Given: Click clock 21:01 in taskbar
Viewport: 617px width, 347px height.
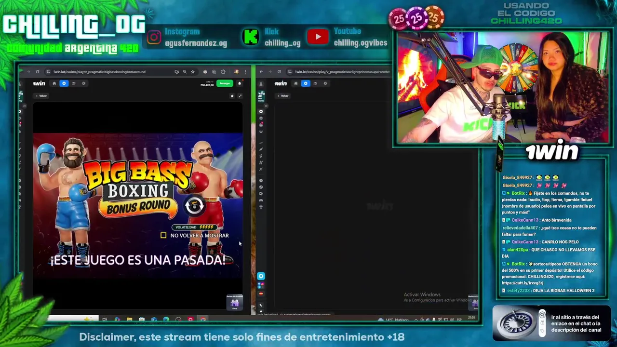Looking at the screenshot, I should click(x=471, y=318).
